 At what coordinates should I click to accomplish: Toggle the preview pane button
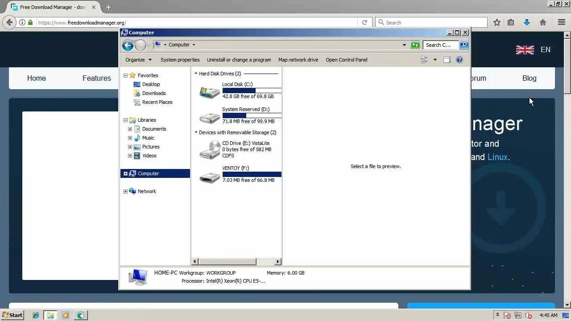(447, 60)
